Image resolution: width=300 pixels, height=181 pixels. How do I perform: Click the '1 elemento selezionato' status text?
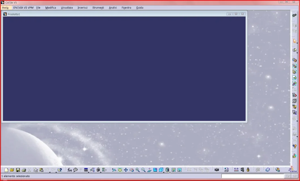click(16, 176)
